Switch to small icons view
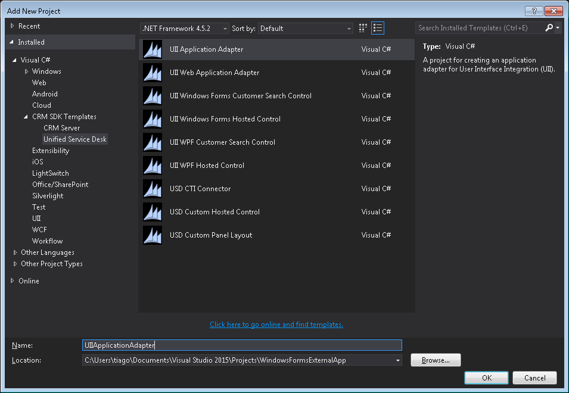 363,28
